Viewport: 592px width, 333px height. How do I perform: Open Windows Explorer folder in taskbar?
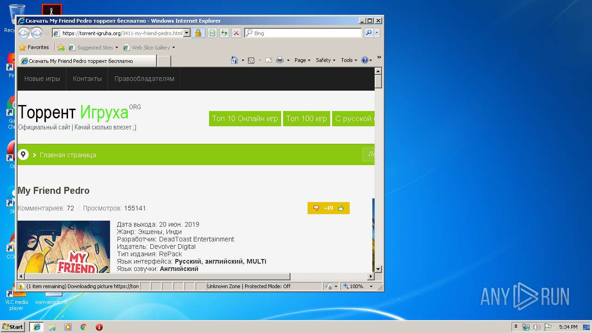(52, 327)
